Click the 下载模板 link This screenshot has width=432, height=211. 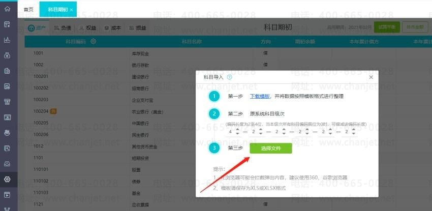click(260, 97)
